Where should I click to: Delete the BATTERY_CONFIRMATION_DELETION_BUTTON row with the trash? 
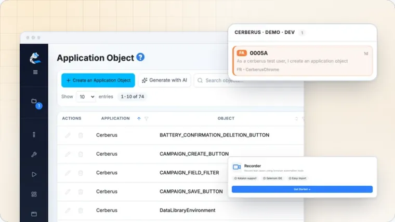click(81, 135)
